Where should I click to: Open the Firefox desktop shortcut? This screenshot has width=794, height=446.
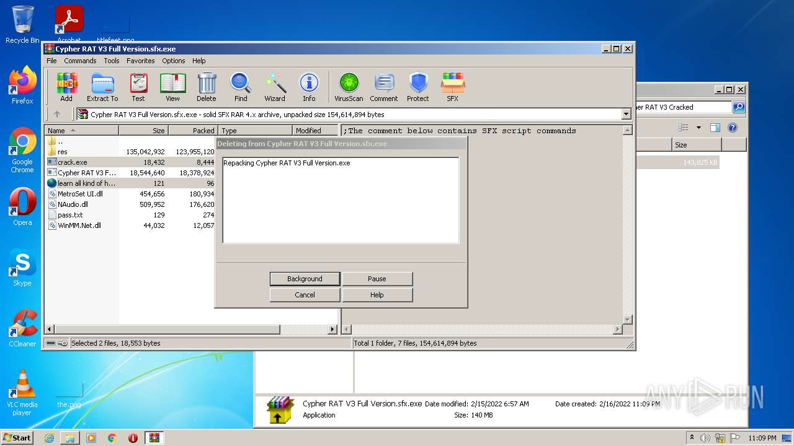point(22,85)
